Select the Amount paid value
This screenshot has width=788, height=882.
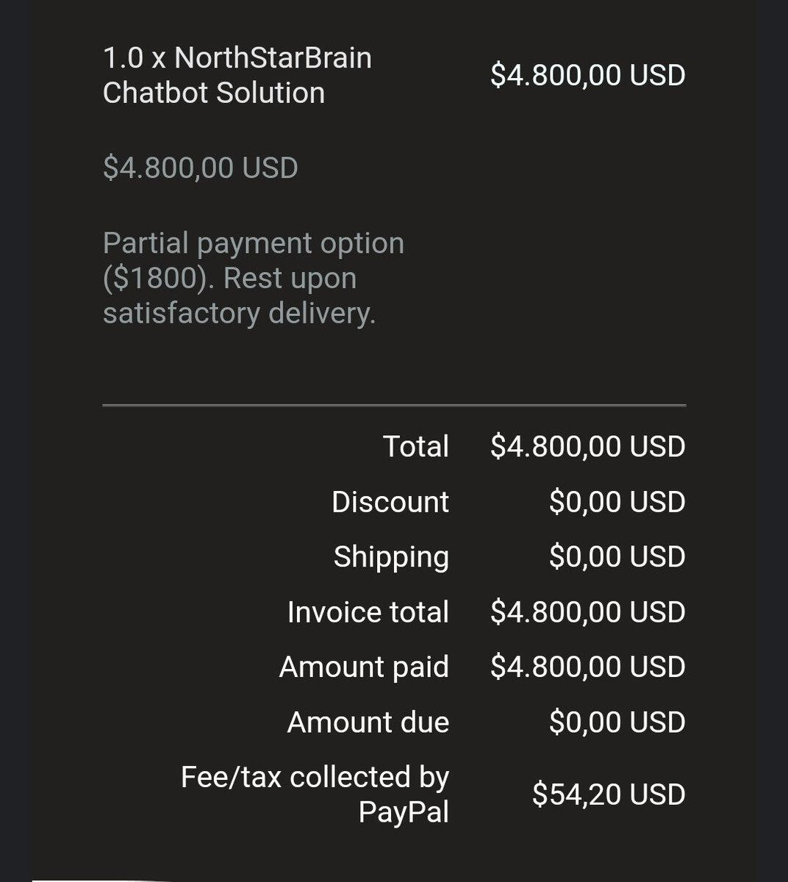pos(587,667)
